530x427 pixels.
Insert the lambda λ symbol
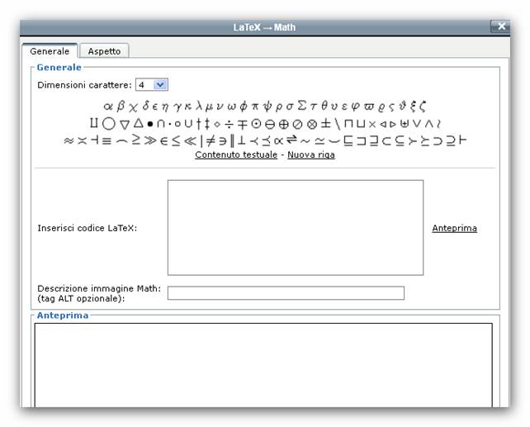click(x=199, y=106)
